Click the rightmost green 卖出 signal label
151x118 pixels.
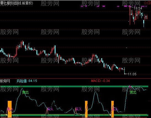pos(133,92)
